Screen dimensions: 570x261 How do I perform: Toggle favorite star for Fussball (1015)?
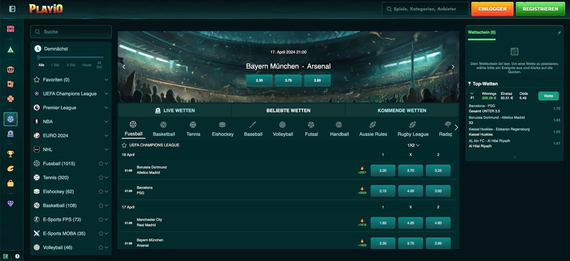[101, 164]
